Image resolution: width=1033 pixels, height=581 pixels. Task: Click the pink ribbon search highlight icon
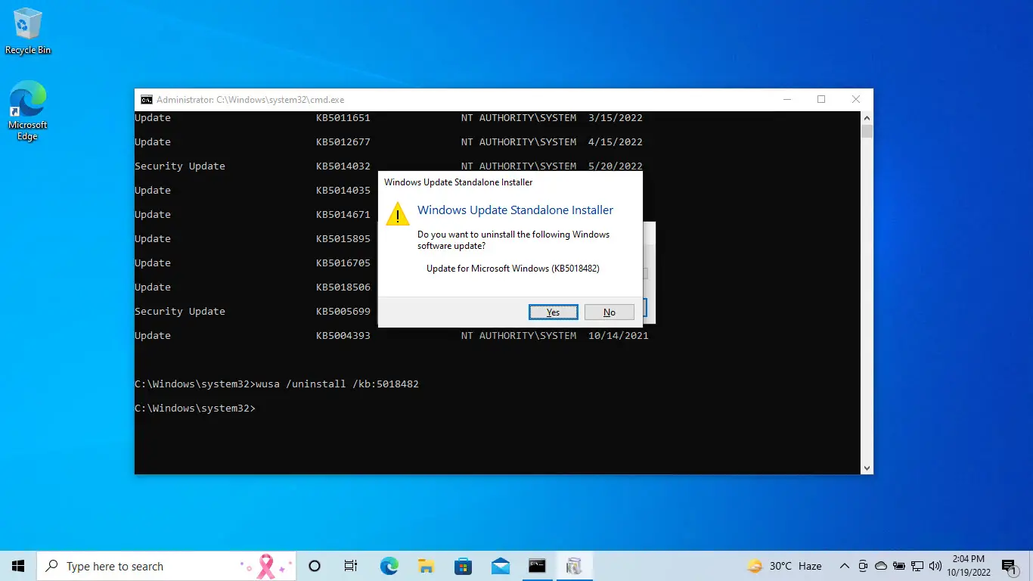tap(266, 566)
